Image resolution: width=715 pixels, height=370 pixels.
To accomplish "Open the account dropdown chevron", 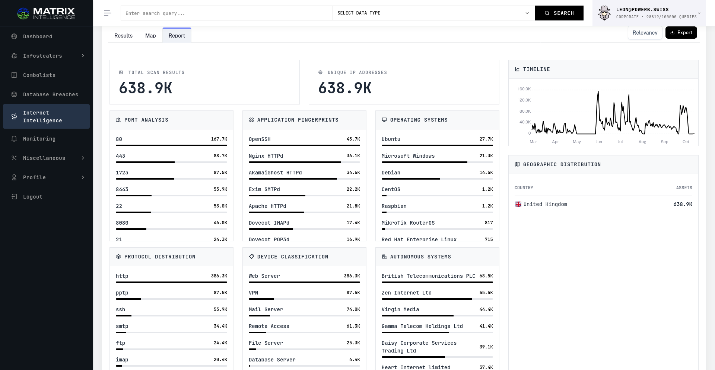I will pos(699,13).
